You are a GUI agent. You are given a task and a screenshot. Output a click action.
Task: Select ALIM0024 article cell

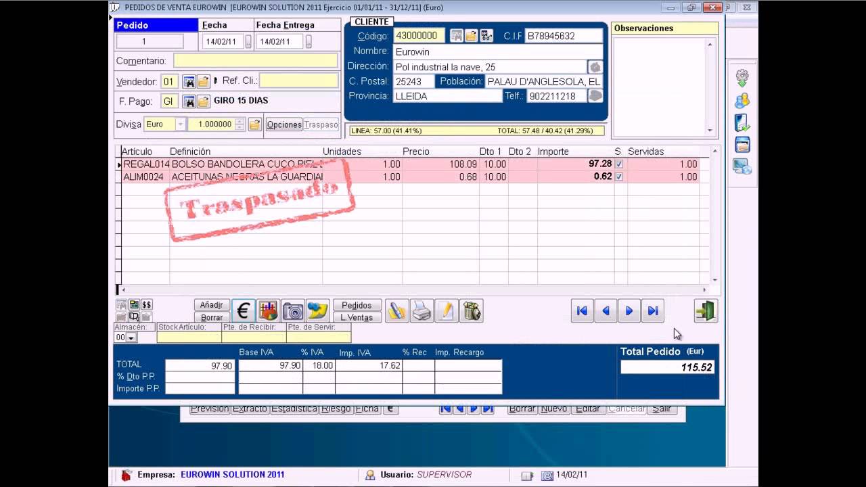pyautogui.click(x=145, y=177)
